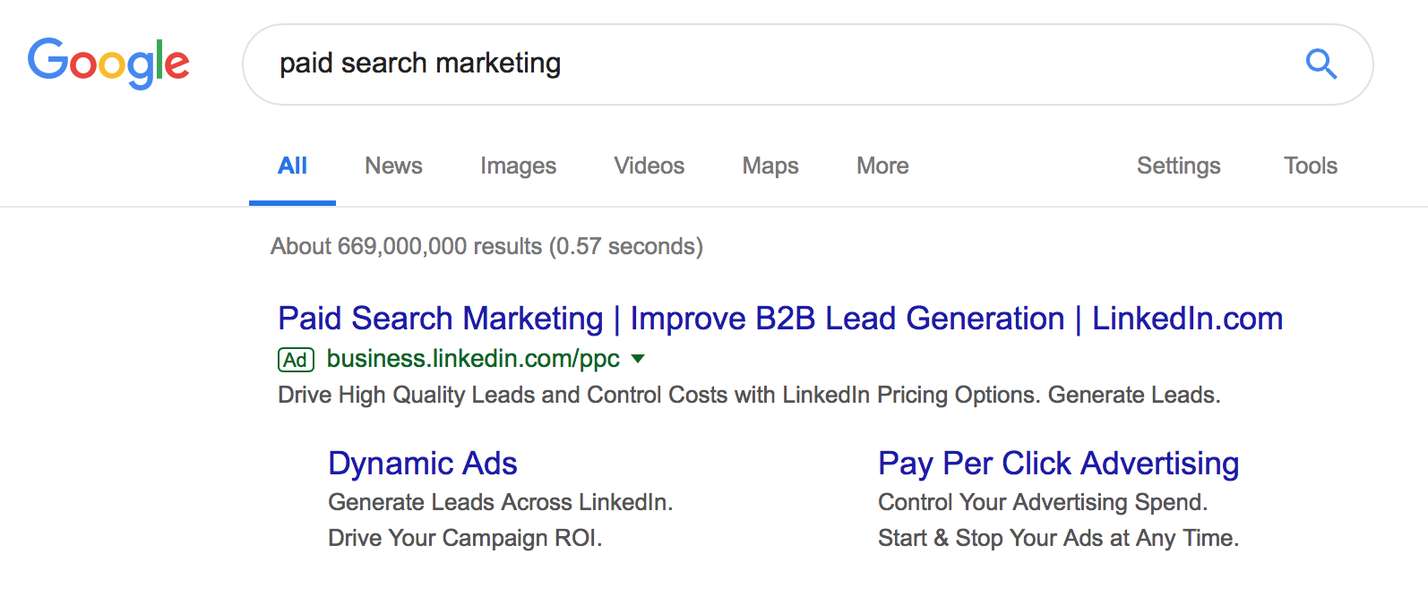Open the Settings menu
Screen dimensions: 1428x605
tap(1178, 166)
